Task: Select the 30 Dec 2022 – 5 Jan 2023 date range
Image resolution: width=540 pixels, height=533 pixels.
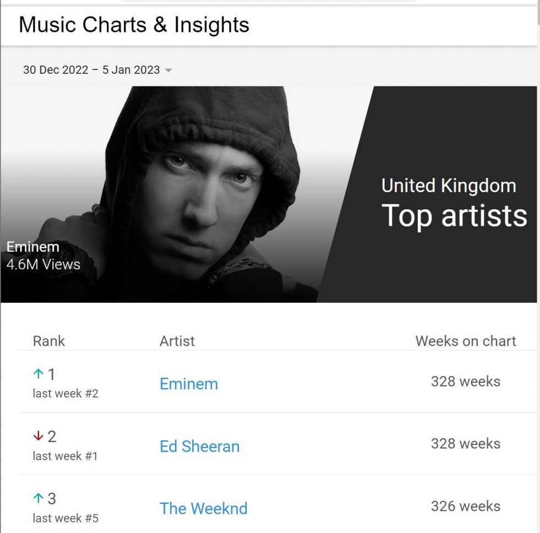Action: point(91,70)
